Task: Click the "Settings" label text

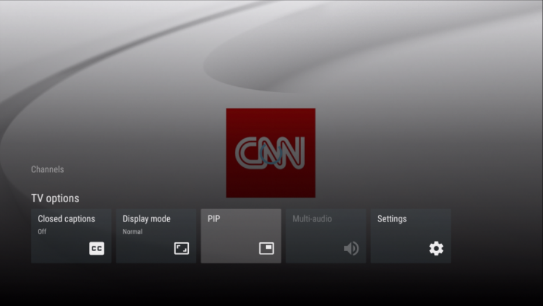Action: [392, 219]
